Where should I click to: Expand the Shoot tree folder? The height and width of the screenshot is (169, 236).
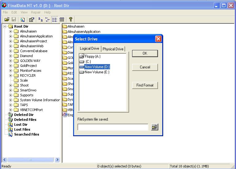coord(10,85)
